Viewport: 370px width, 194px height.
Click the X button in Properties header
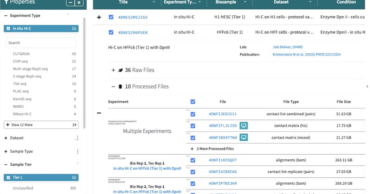79,3
